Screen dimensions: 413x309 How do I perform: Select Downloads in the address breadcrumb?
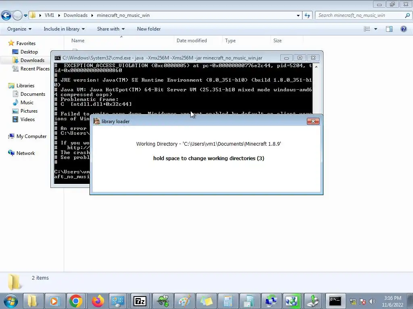tap(75, 15)
